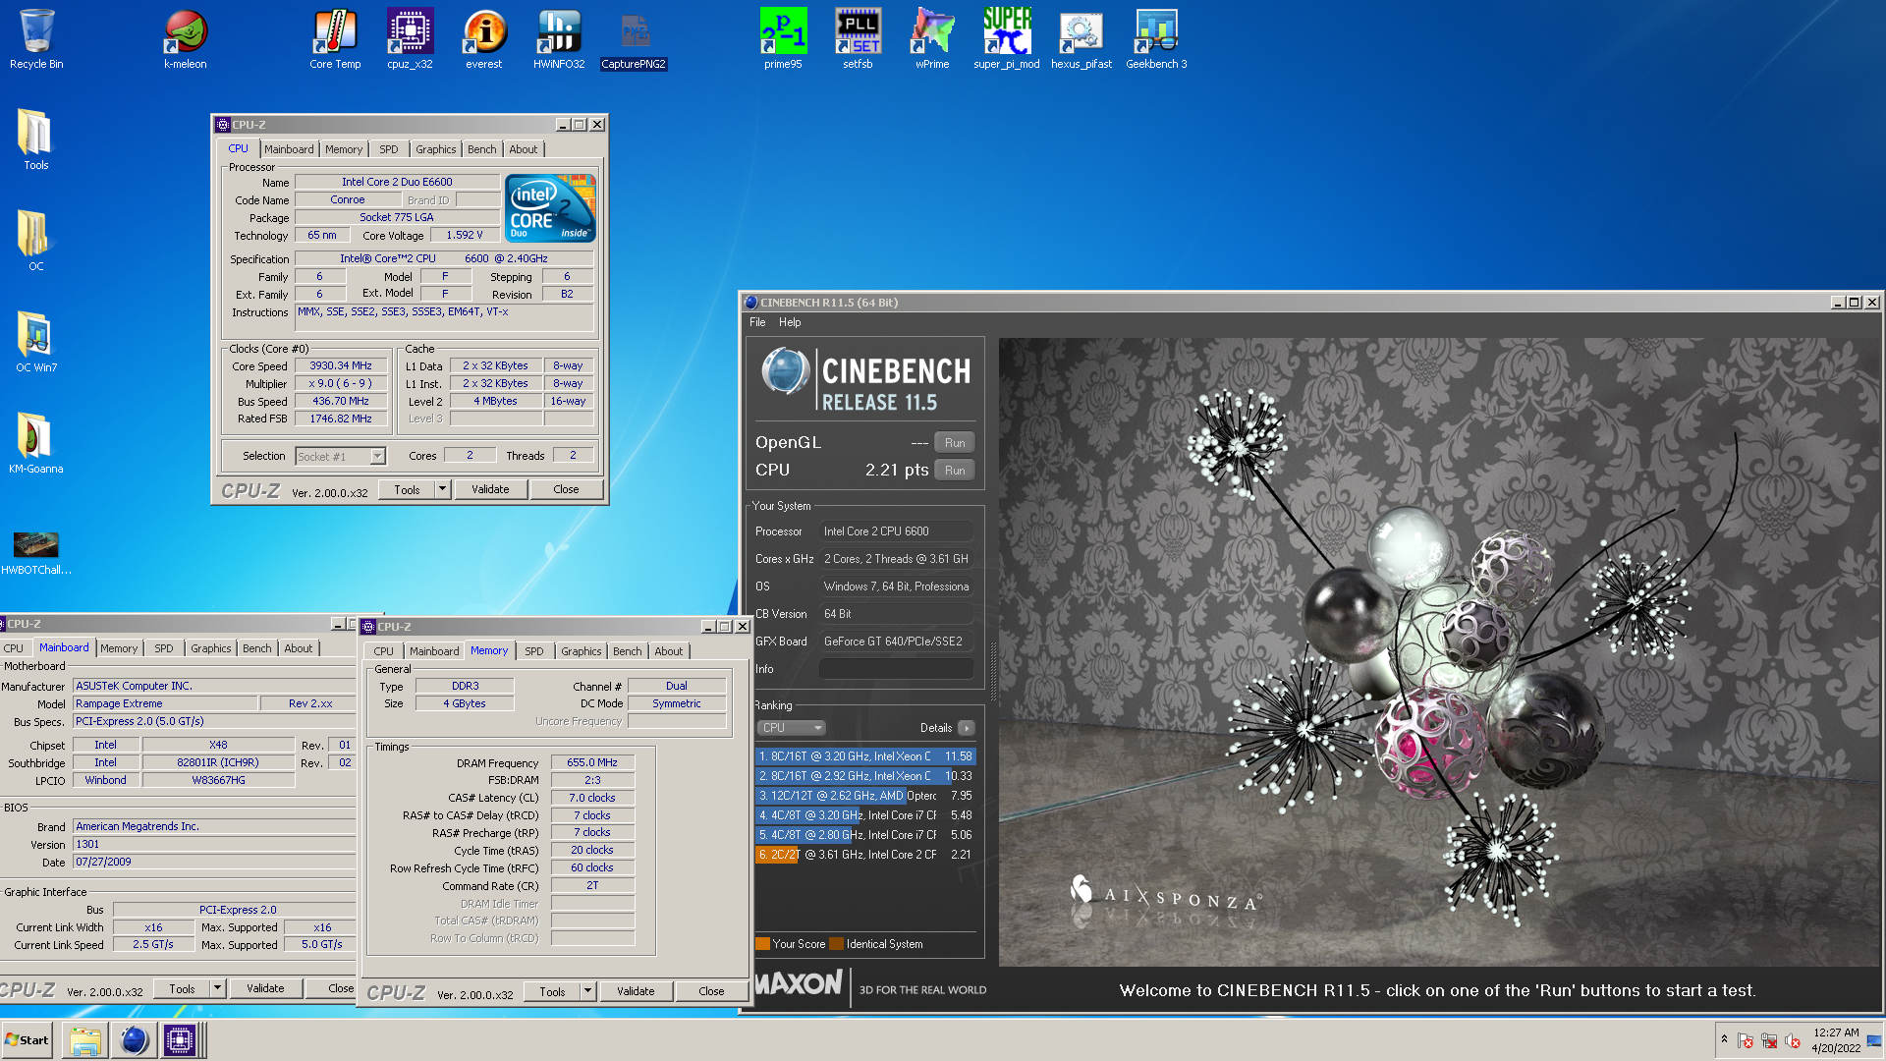Select ranking row 2C/2T @ 3.61 GHz Core 2
Viewport: 1886px width, 1061px height.
865,855
